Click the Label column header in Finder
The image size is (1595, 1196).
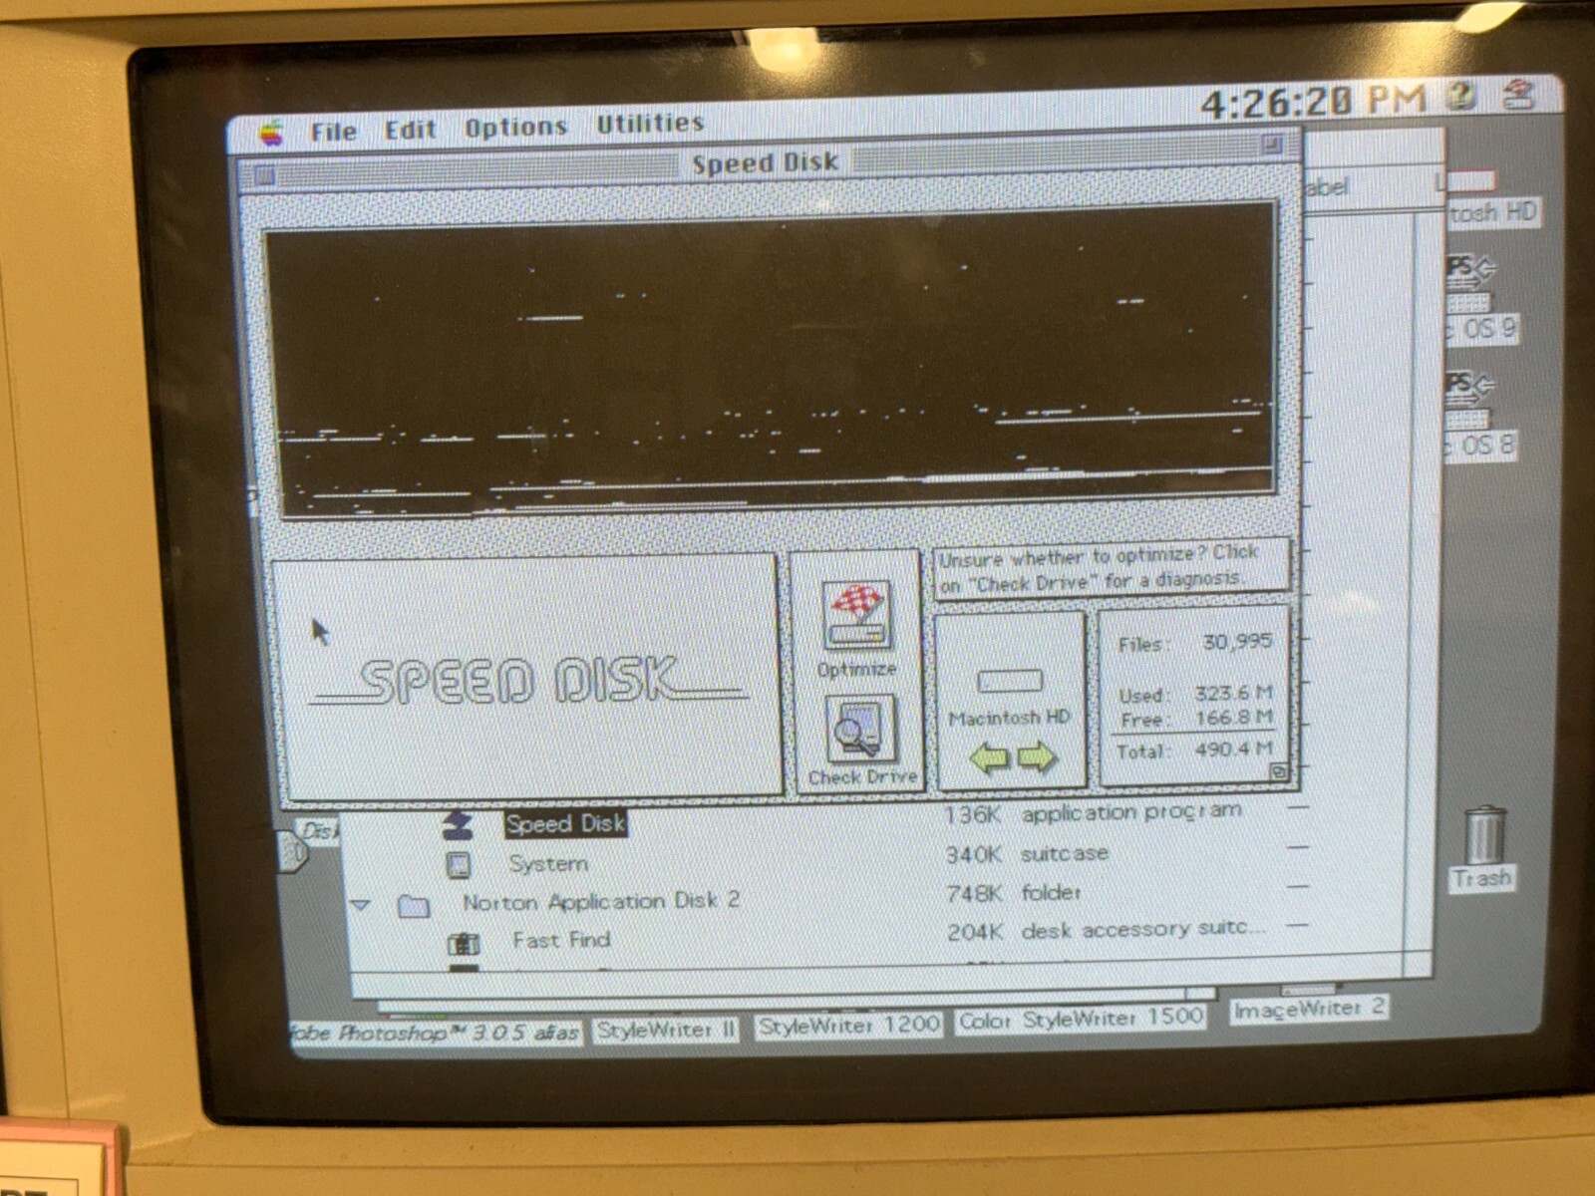pos(1326,186)
